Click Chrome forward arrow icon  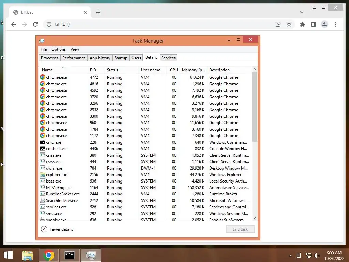point(25,24)
